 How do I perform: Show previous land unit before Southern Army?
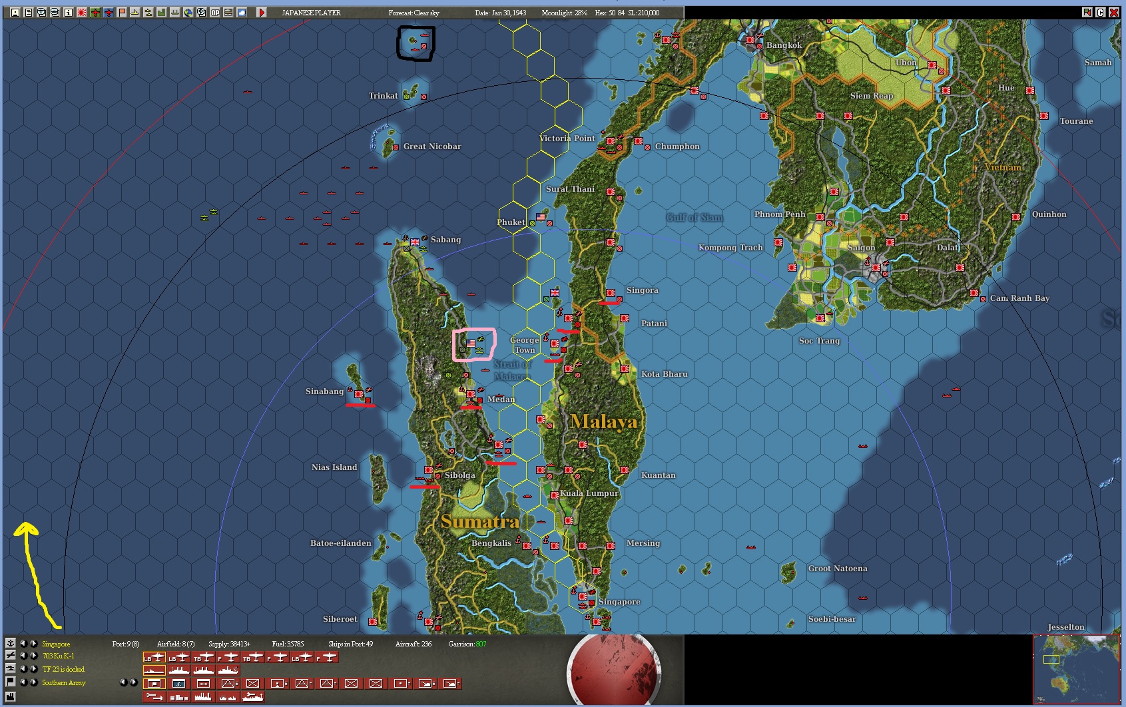tap(23, 682)
